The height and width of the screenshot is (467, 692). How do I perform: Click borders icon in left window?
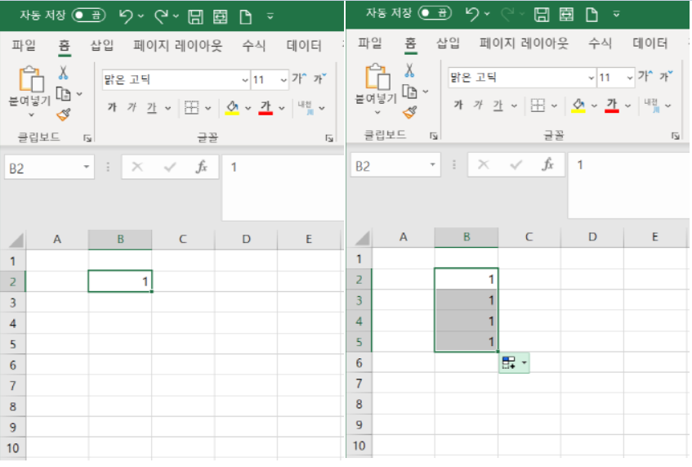click(191, 107)
